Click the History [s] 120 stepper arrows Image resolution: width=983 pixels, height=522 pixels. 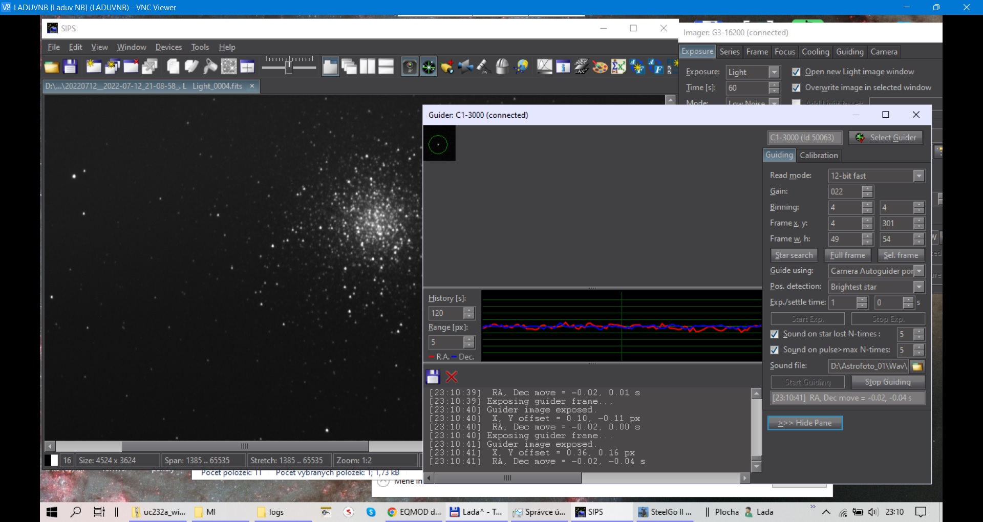pos(469,313)
